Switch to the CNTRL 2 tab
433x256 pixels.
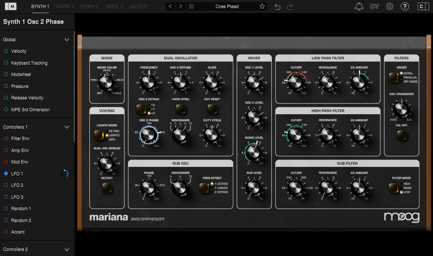point(114,6)
